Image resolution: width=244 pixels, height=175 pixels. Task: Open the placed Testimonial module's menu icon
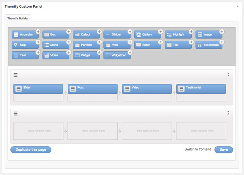(x=181, y=89)
